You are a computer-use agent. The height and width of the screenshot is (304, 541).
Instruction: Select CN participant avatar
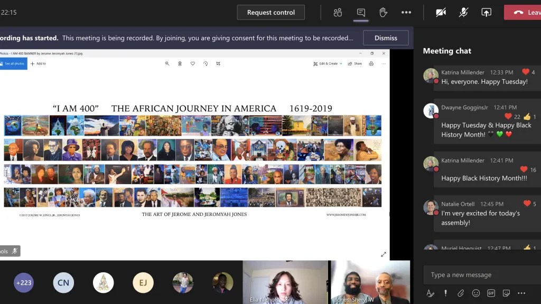63,283
